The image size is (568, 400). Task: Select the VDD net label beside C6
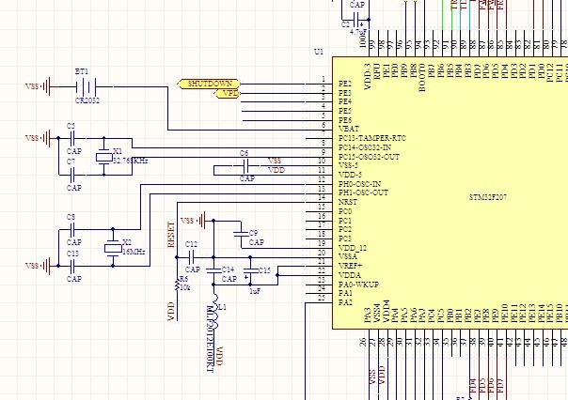(276, 170)
